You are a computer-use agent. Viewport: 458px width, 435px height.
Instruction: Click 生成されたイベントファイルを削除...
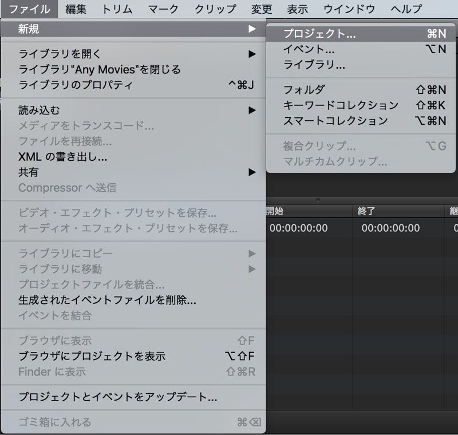coord(108,300)
